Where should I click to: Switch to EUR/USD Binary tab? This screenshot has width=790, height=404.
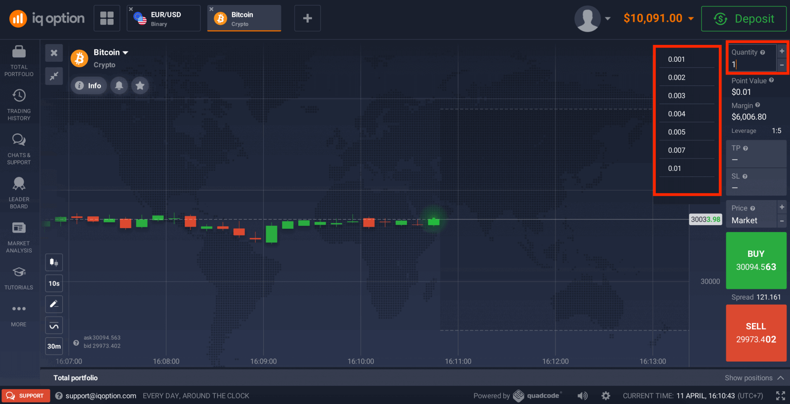point(163,18)
